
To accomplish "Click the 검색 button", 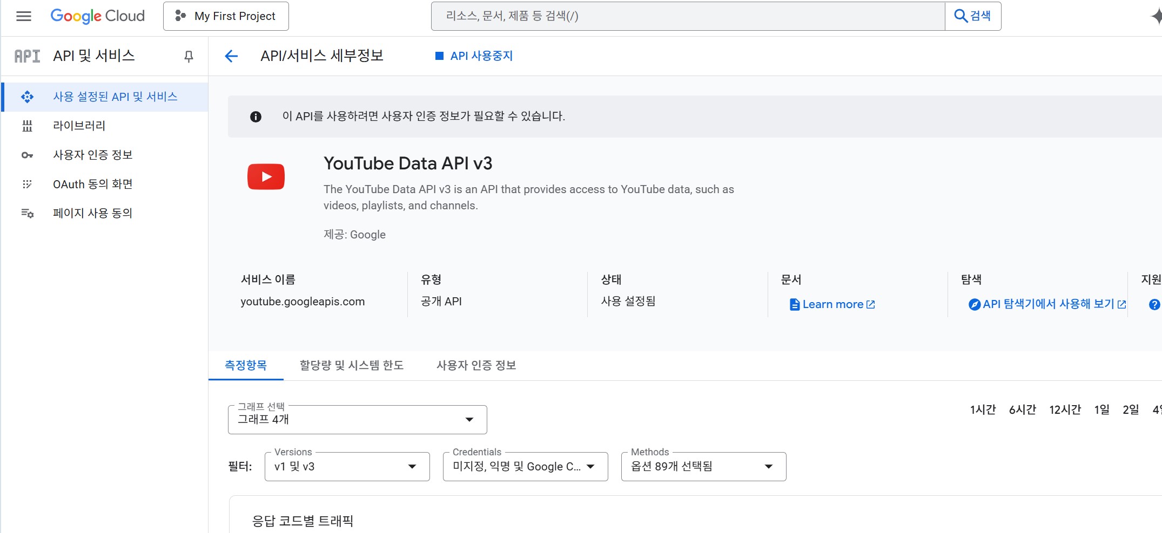I will pos(973,16).
